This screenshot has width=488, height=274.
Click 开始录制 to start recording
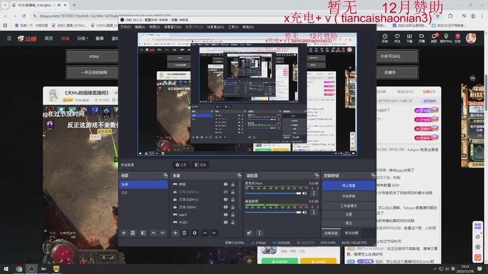coord(348,196)
